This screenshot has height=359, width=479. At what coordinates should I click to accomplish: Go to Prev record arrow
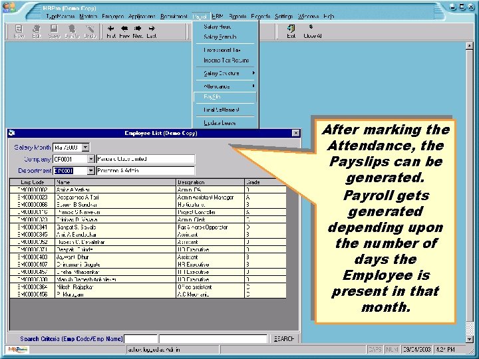124,29
